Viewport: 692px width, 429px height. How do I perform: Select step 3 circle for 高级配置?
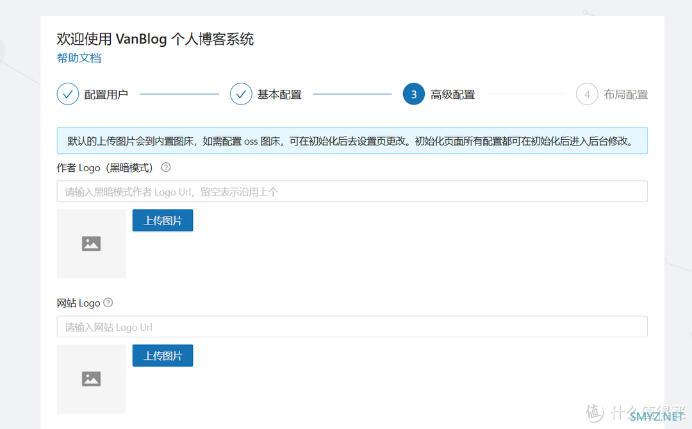point(414,94)
